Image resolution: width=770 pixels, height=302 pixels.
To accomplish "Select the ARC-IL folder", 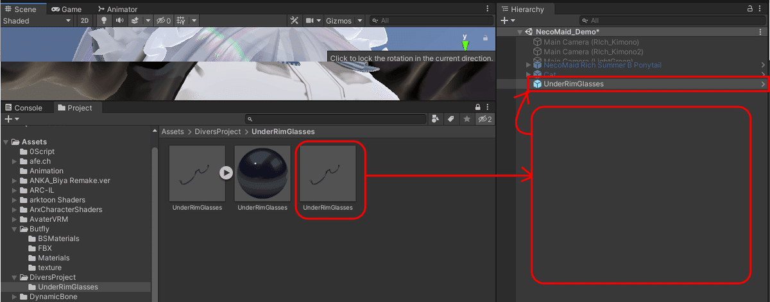I will [42, 190].
